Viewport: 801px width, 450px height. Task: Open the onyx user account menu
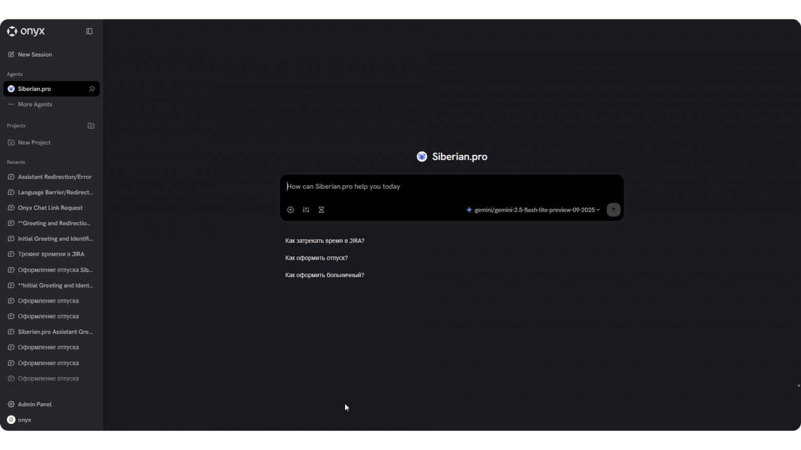(x=24, y=420)
